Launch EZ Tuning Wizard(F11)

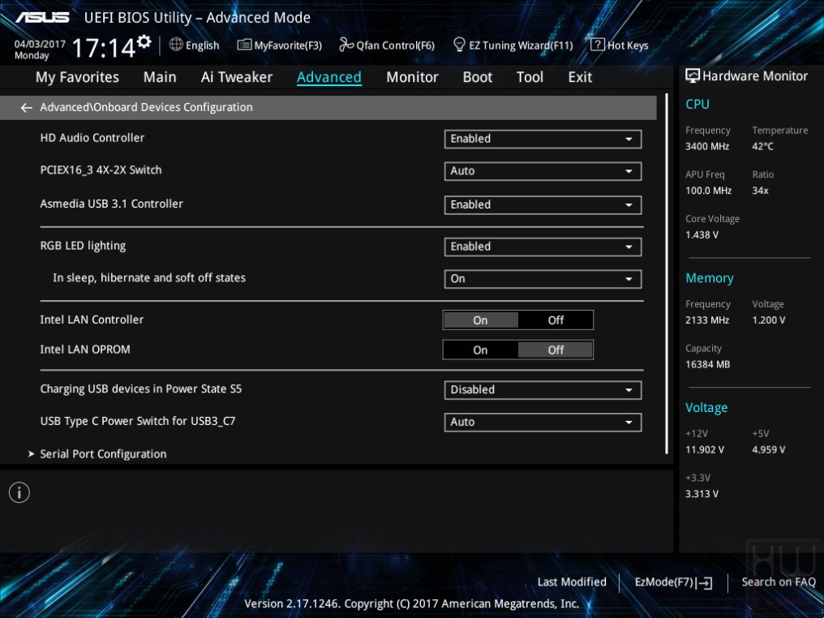[x=513, y=45]
